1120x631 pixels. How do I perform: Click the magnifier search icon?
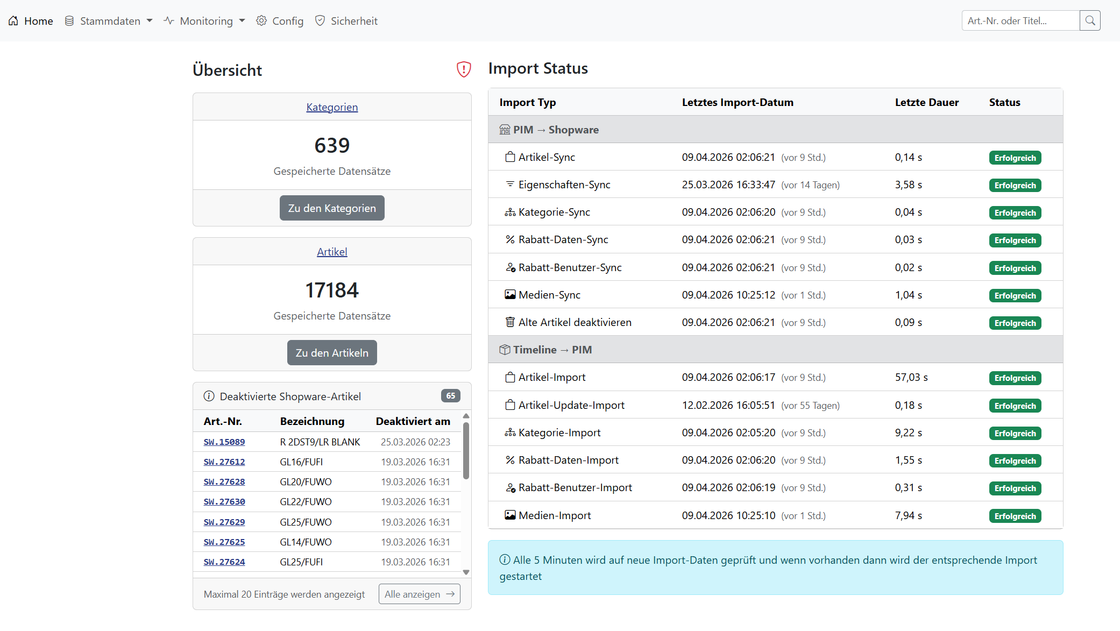click(x=1090, y=20)
